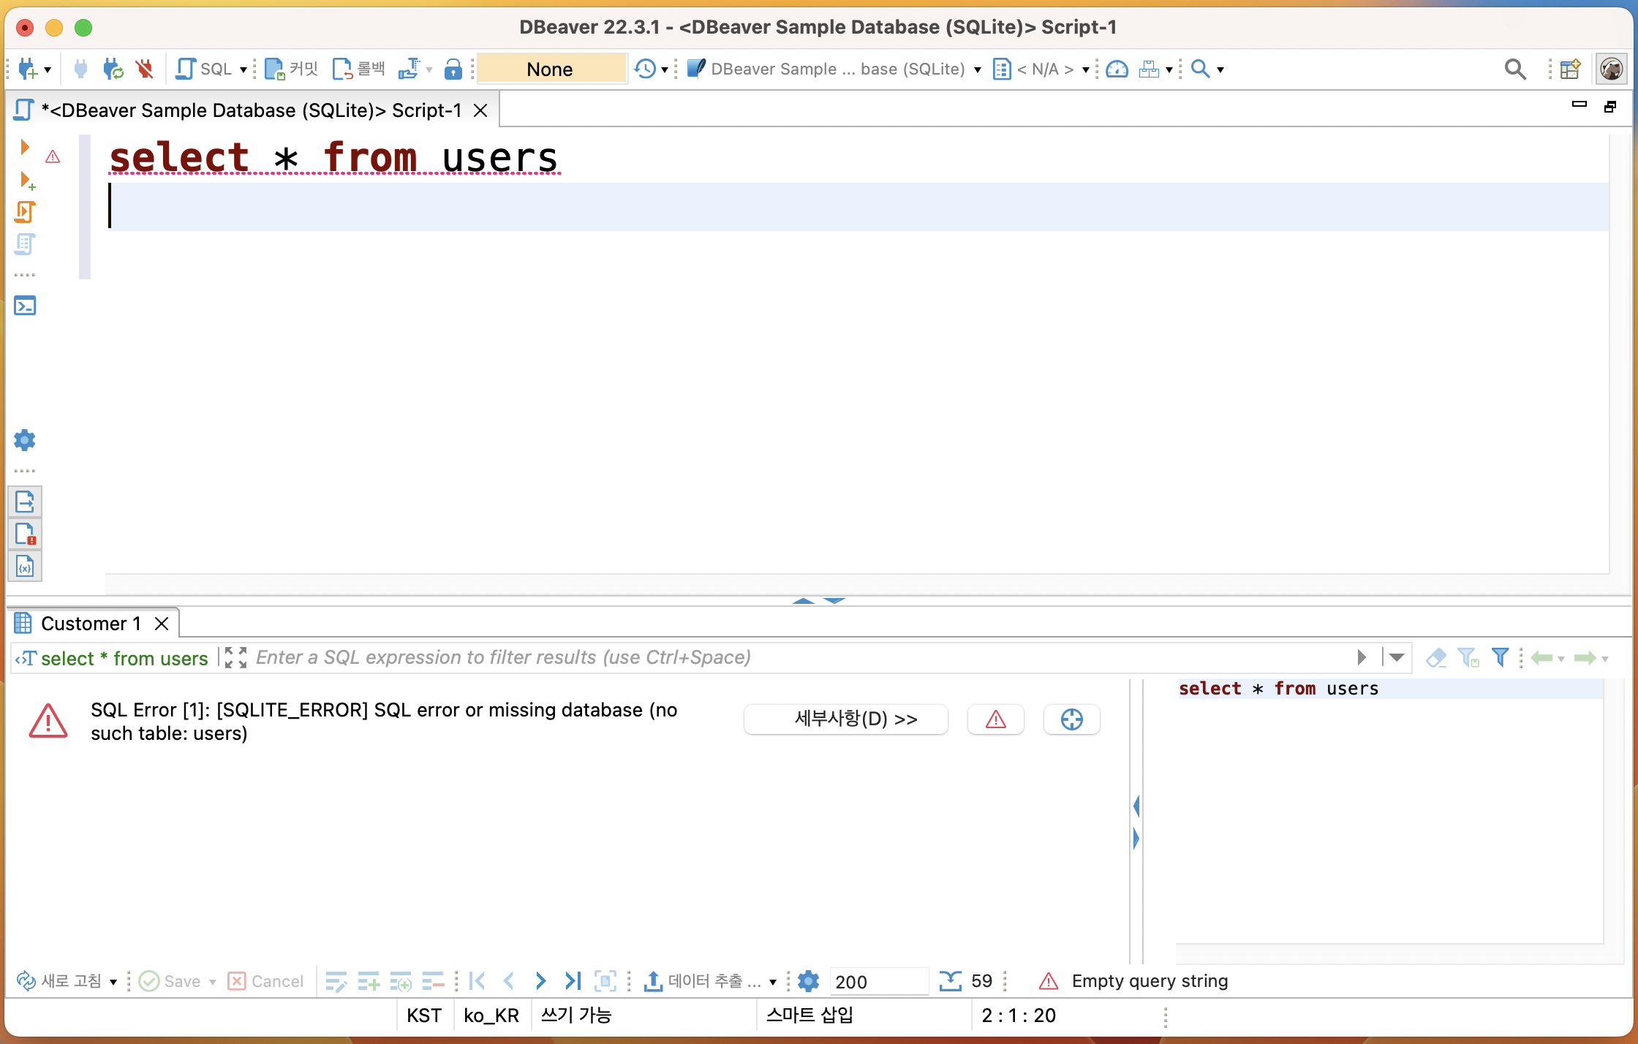Click the grey Connect plug icon
The height and width of the screenshot is (1044, 1638).
coord(80,69)
